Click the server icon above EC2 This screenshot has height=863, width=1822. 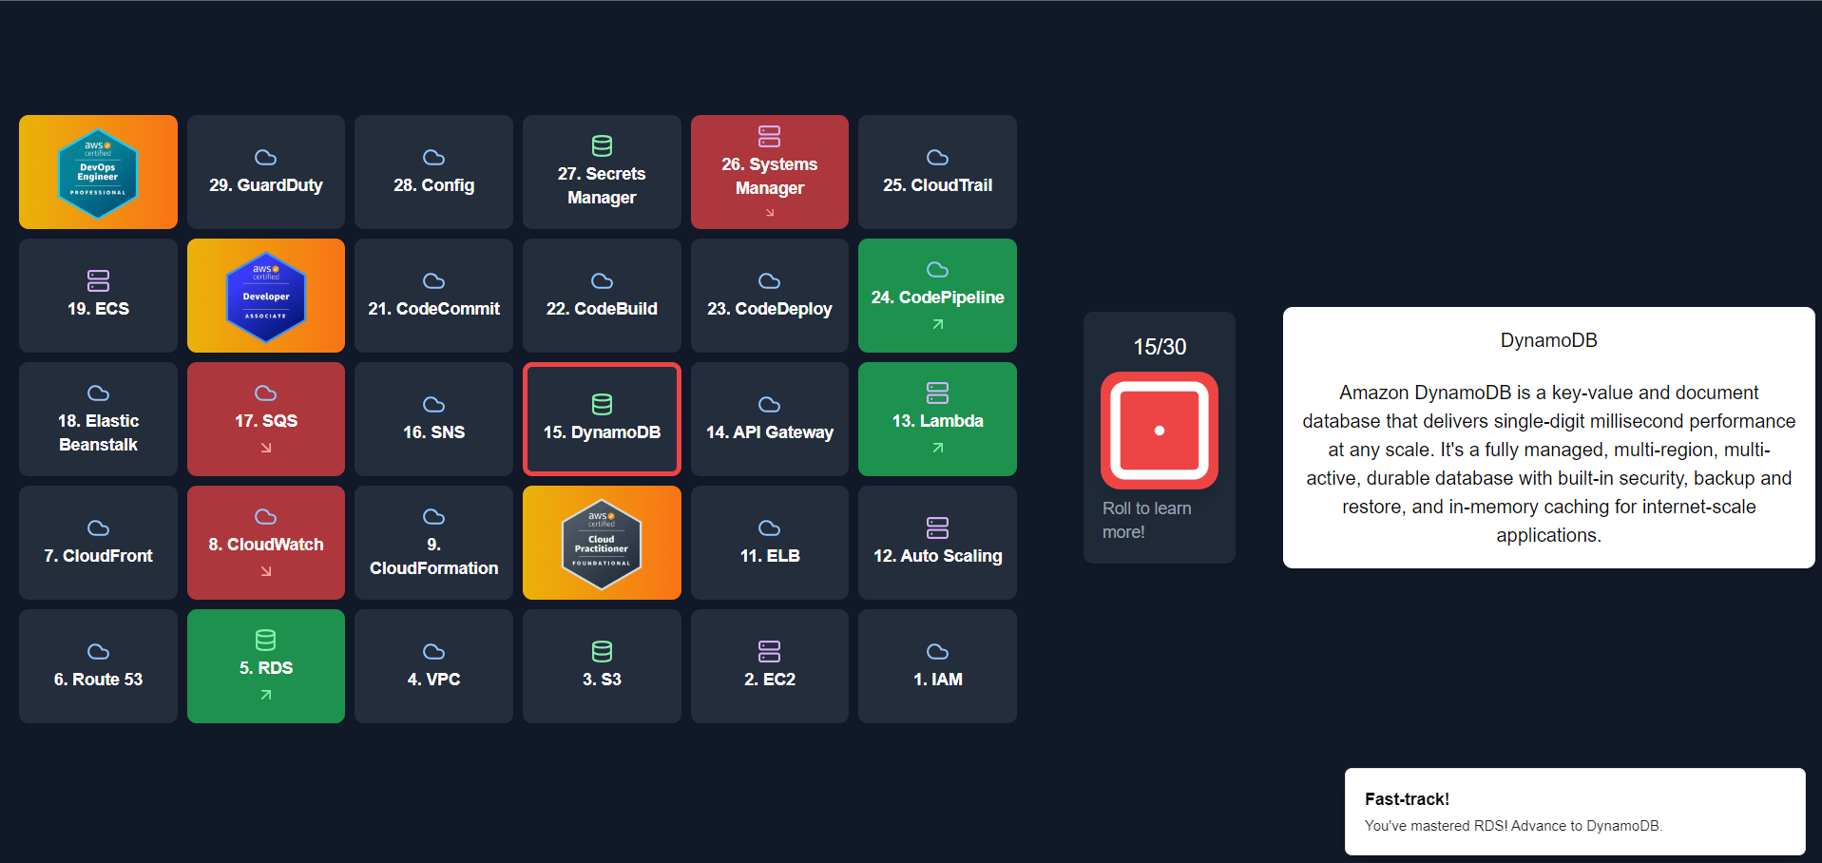[x=770, y=651]
